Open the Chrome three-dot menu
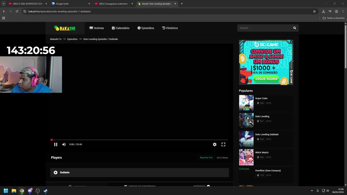The height and width of the screenshot is (195, 347). pyautogui.click(x=343, y=11)
